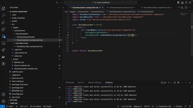Image resolution: width=193 pixels, height=108 pixels.
Task: Open the DEBUG CONSOLE tab
Action: 95,83
